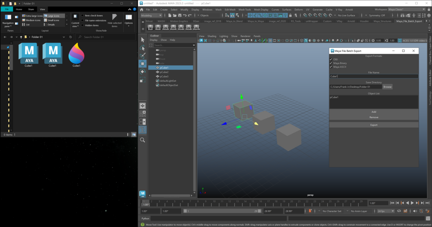Image resolution: width=432 pixels, height=227 pixels.
Task: Click the File Explorer help icon
Action: [x=135, y=9]
